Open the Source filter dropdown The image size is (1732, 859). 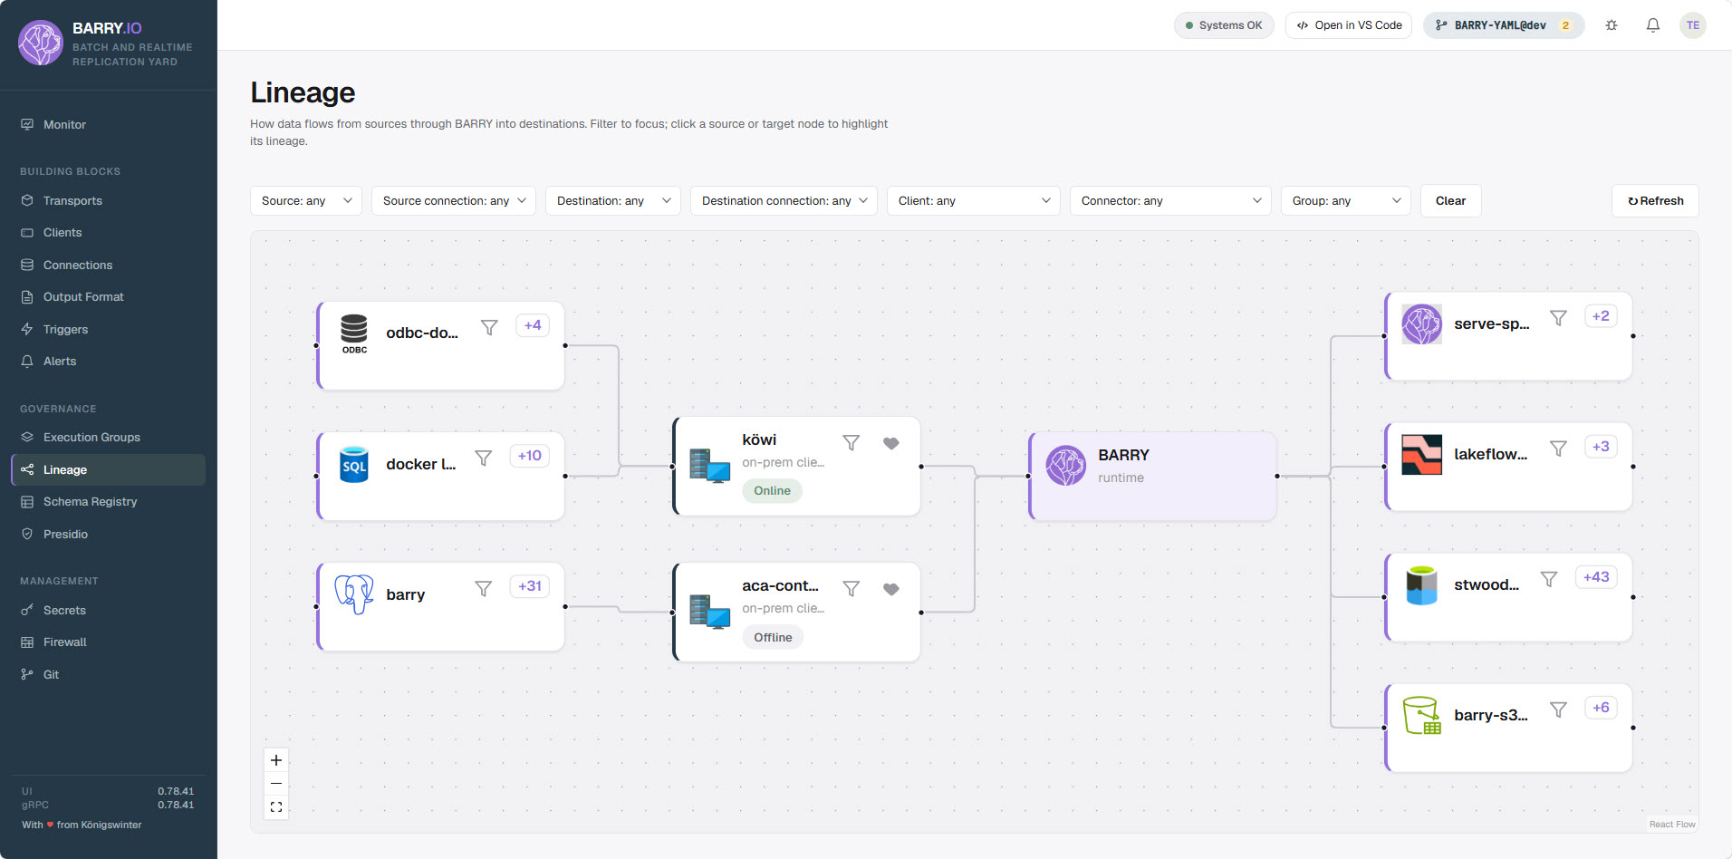pyautogui.click(x=306, y=201)
